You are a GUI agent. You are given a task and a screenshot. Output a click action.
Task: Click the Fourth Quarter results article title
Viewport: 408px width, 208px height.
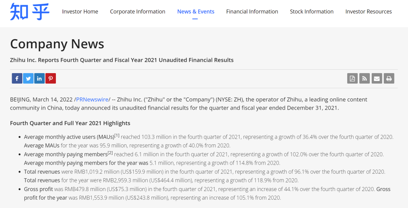click(x=122, y=60)
